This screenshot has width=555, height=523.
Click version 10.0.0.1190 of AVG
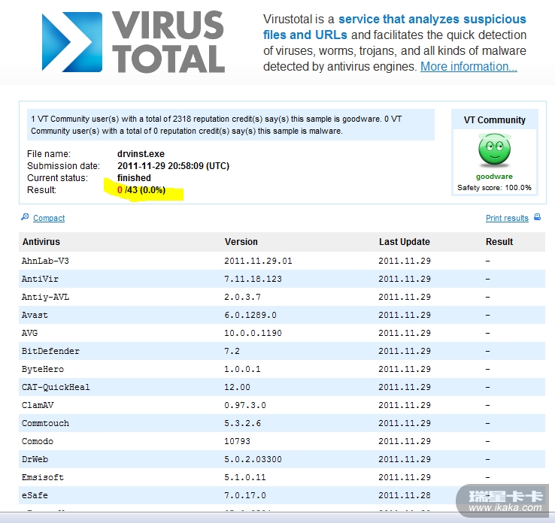coord(253,333)
